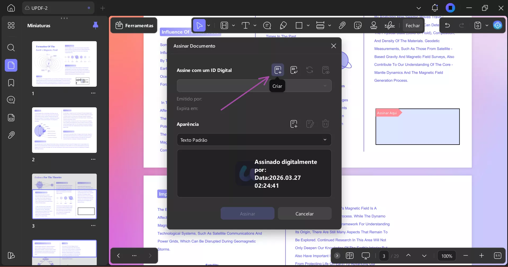508x267 pixels.
Task: Open the grid view sidebar icon
Action: [x=11, y=25]
